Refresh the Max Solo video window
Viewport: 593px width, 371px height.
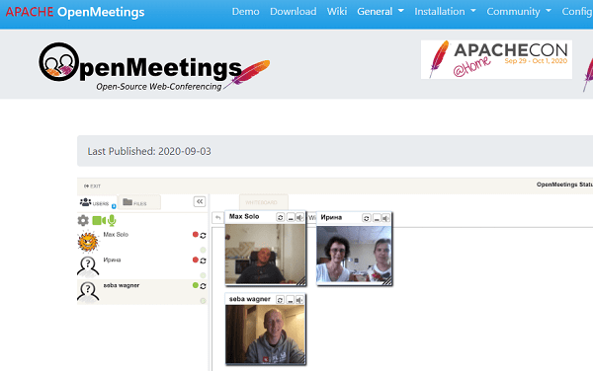[x=281, y=217]
